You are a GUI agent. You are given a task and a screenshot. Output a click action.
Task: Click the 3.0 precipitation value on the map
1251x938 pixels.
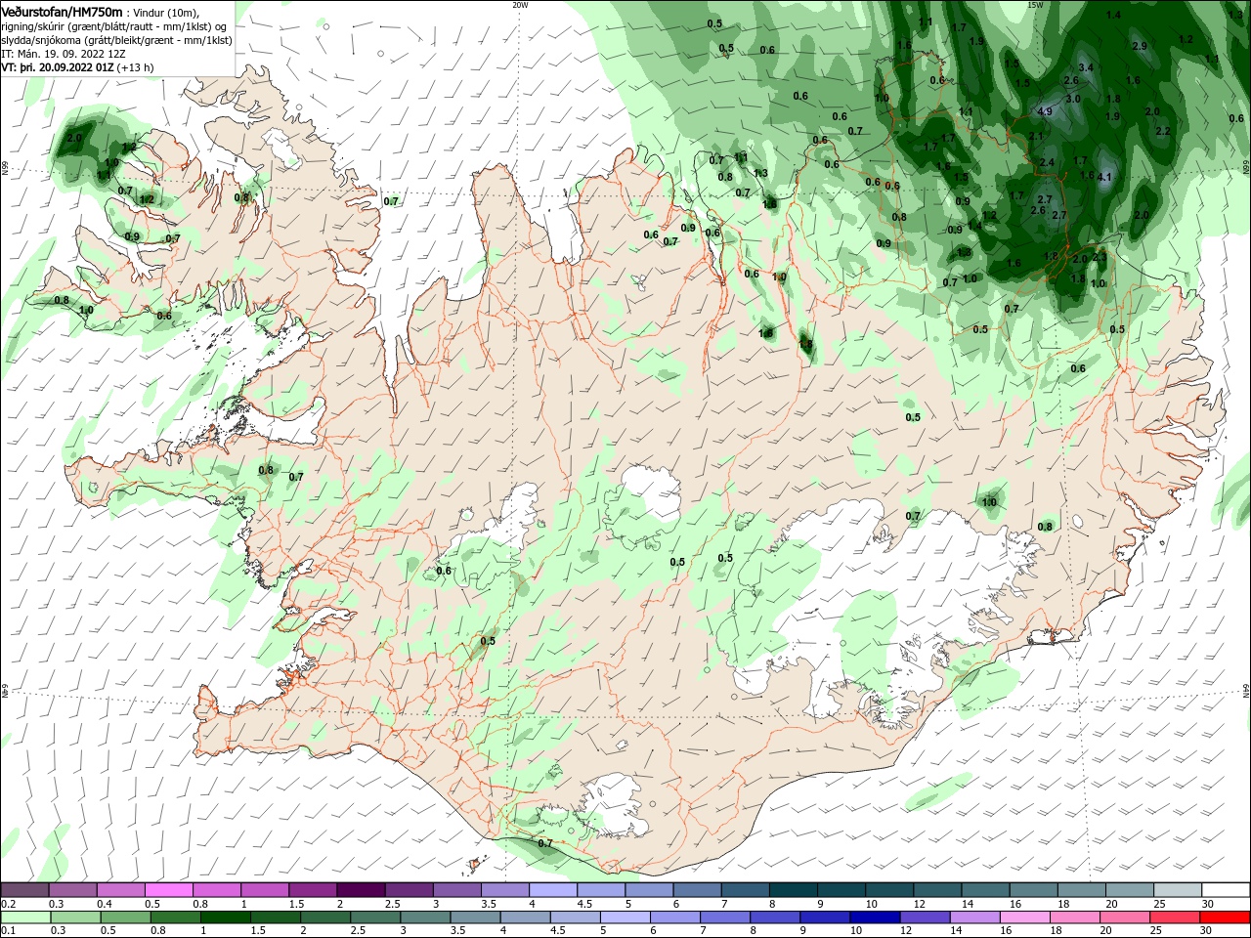(x=1073, y=99)
